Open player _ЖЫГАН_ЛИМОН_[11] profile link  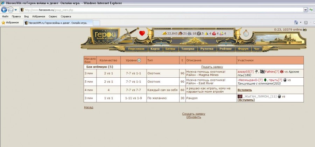point(260,96)
